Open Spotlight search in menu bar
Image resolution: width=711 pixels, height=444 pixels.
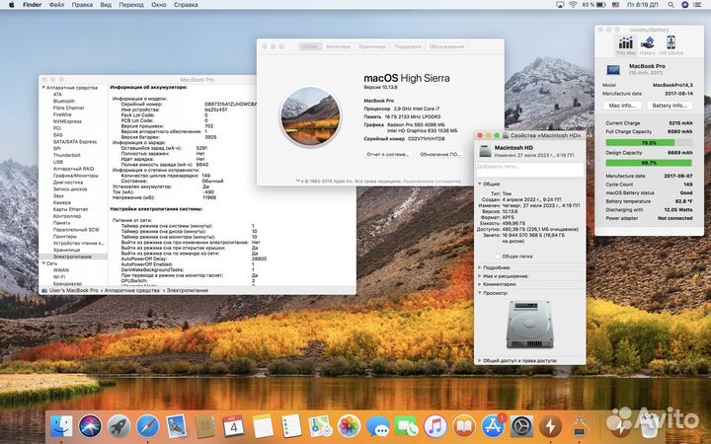pyautogui.click(x=671, y=5)
